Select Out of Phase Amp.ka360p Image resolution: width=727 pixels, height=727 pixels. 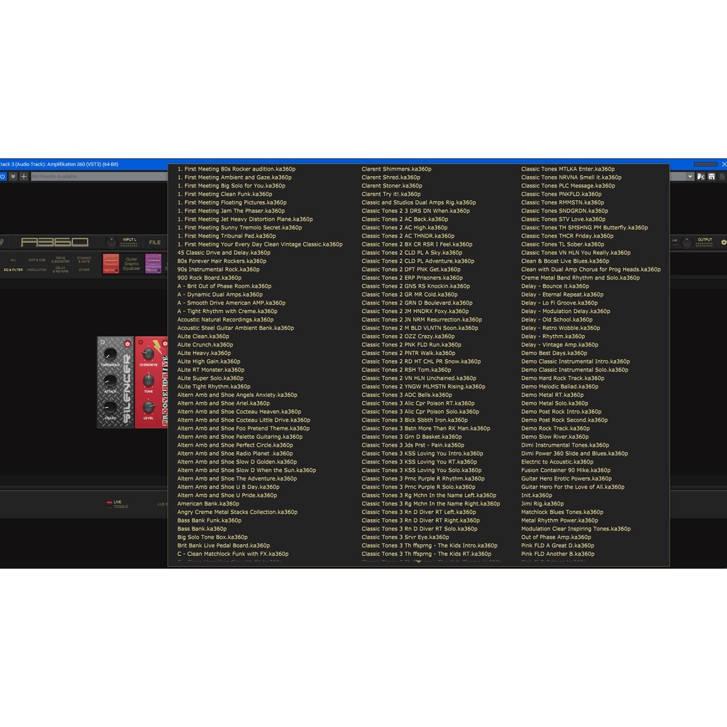click(x=556, y=537)
